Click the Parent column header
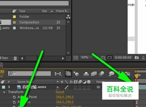The image size is (146, 107). click(x=100, y=82)
